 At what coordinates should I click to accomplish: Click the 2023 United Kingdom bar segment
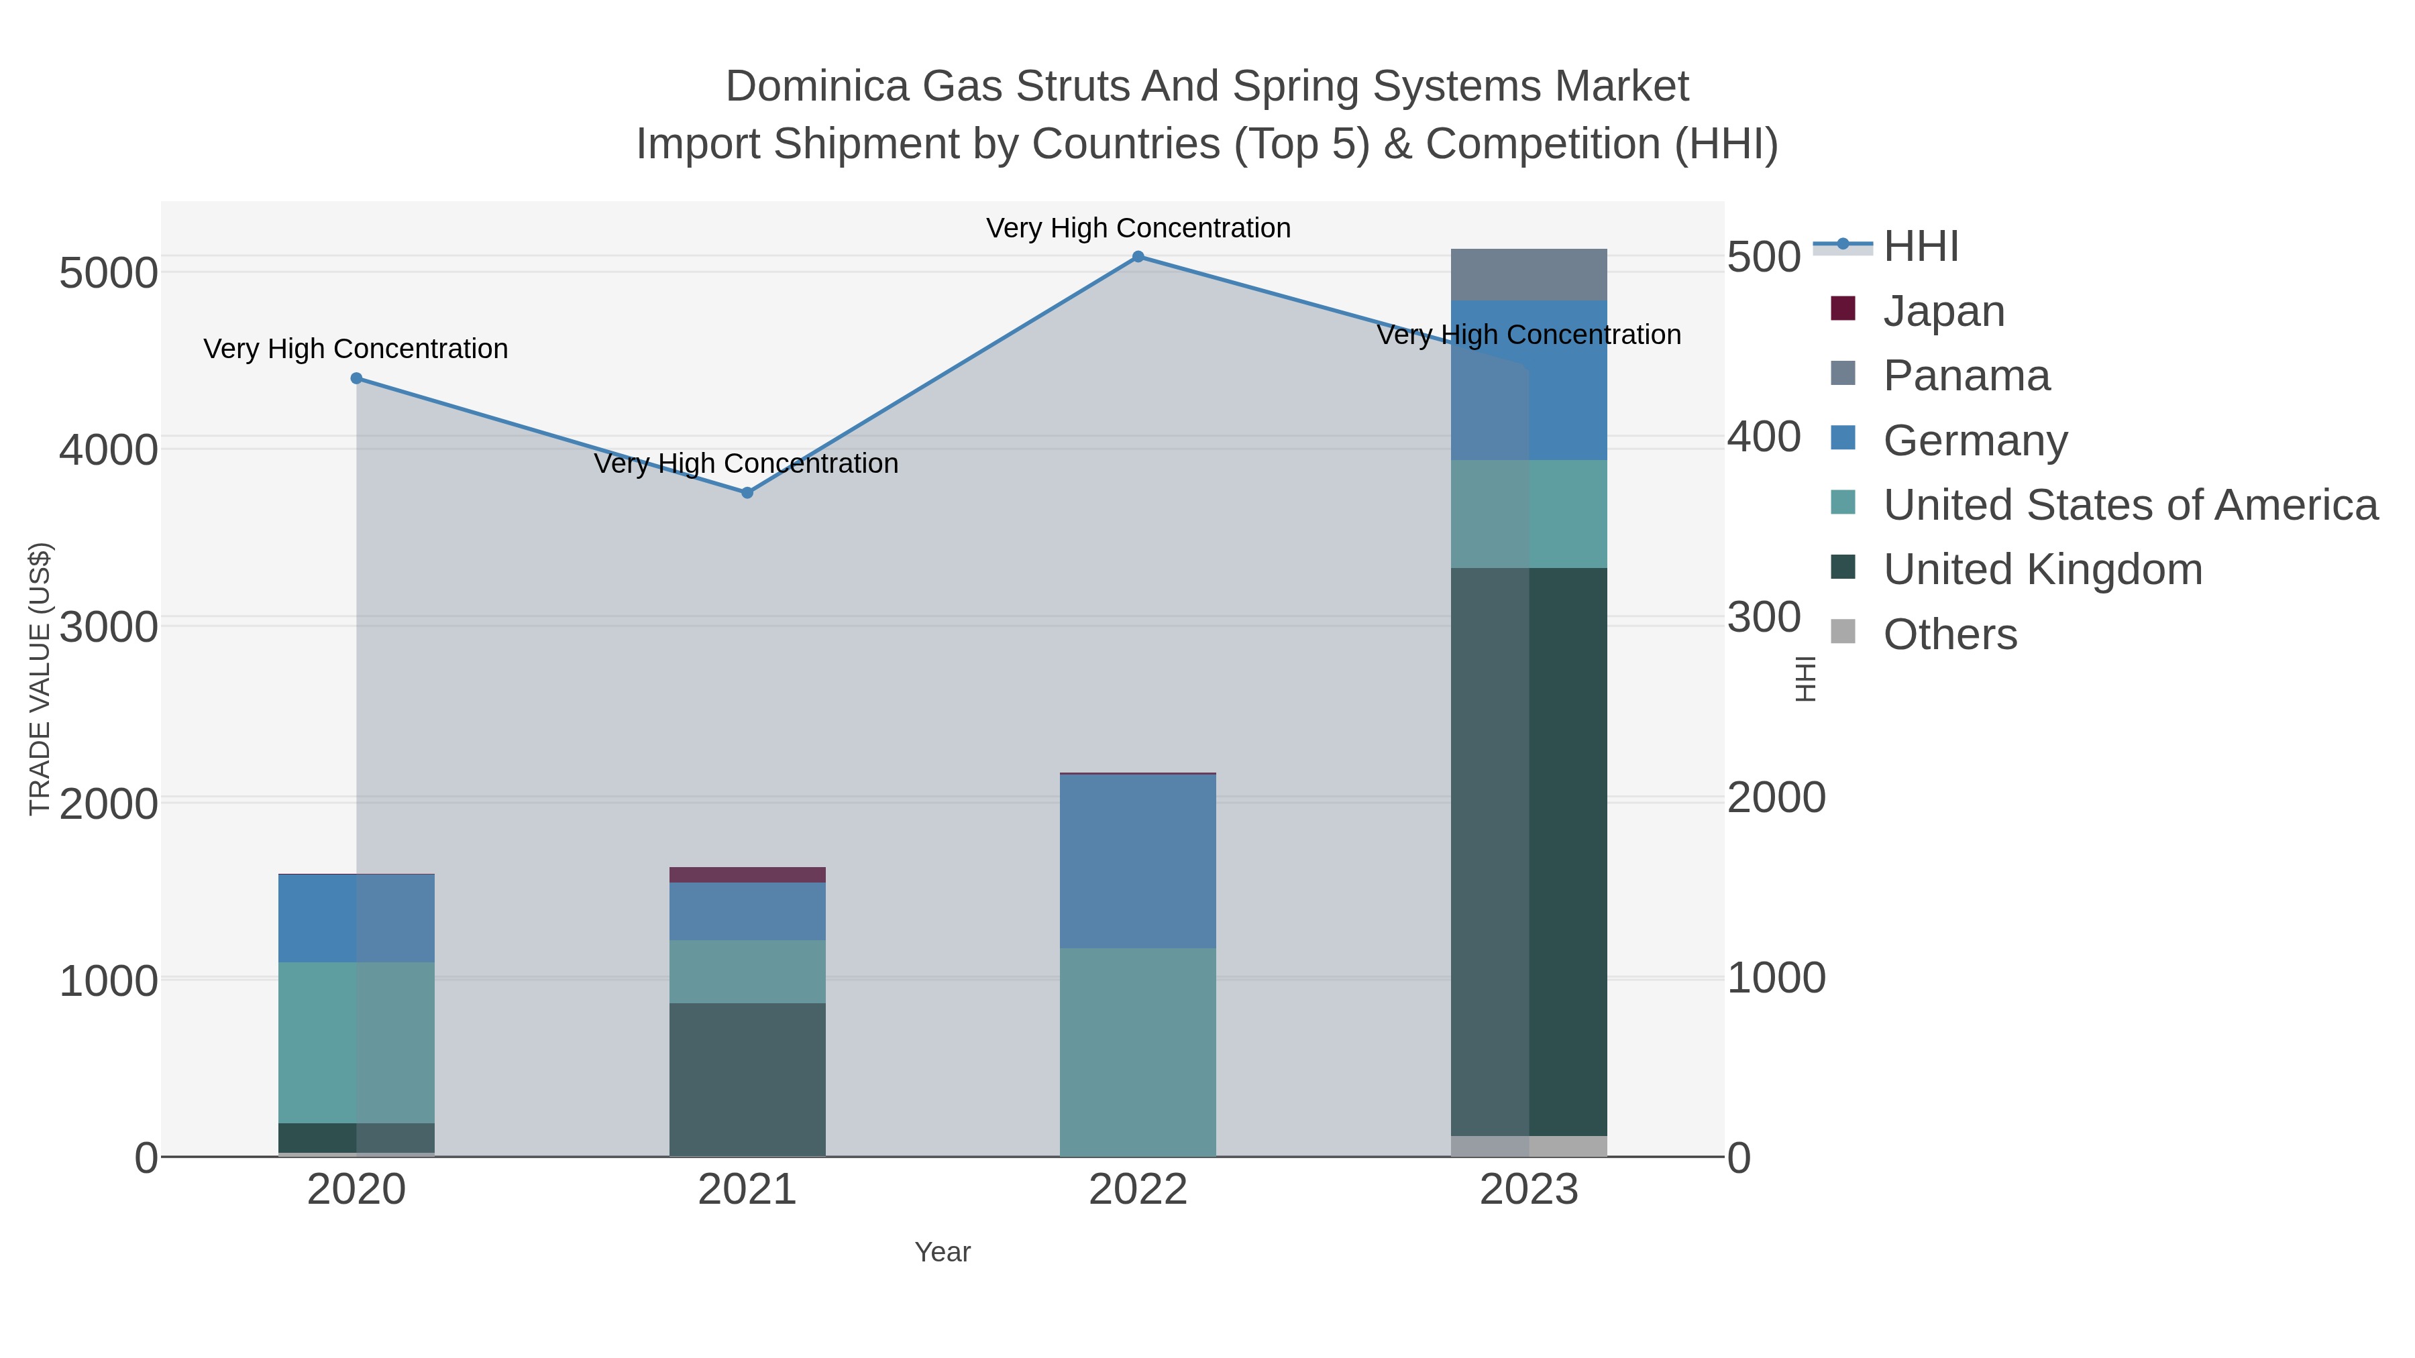[x=1529, y=852]
